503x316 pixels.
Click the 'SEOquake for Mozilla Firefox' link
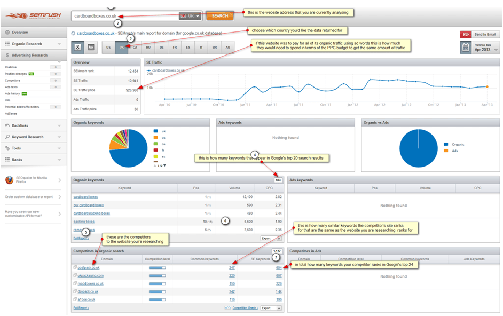[x=32, y=180]
